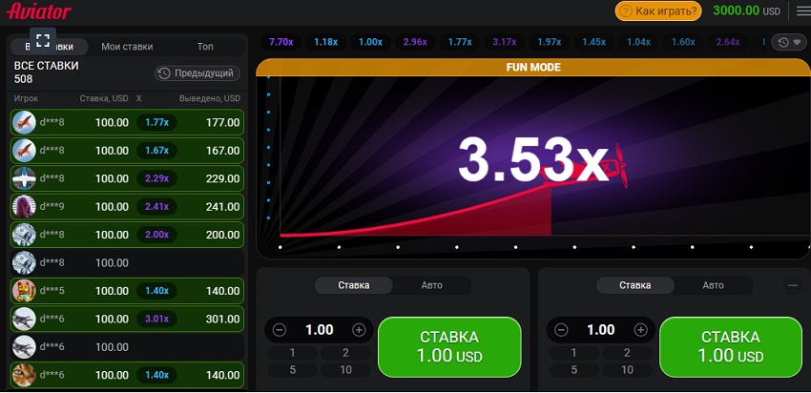Click the 'Выведено, USD' column header
Screen dimensions: 811x393
tap(210, 98)
